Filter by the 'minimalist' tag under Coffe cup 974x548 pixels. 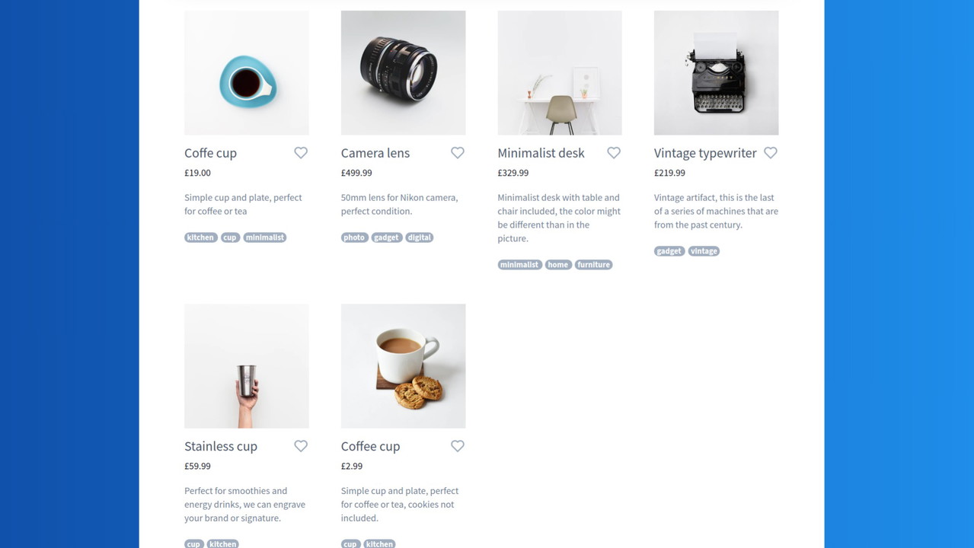[265, 237]
